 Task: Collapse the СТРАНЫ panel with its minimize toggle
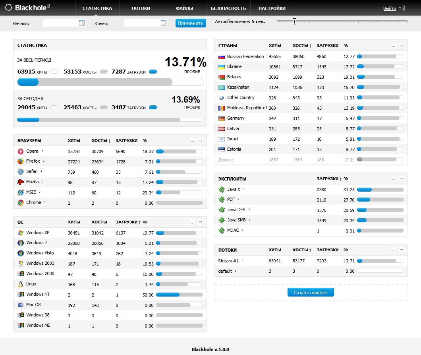pos(394,45)
